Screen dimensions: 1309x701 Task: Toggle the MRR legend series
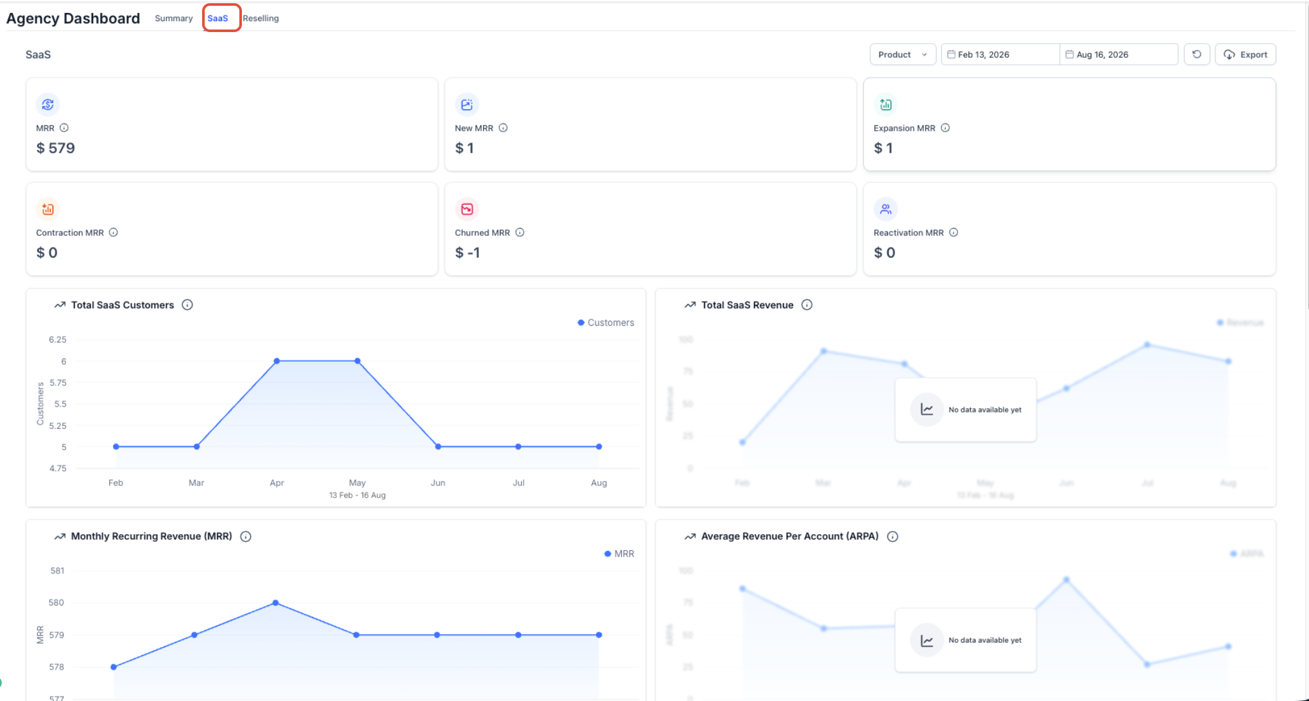tap(619, 553)
